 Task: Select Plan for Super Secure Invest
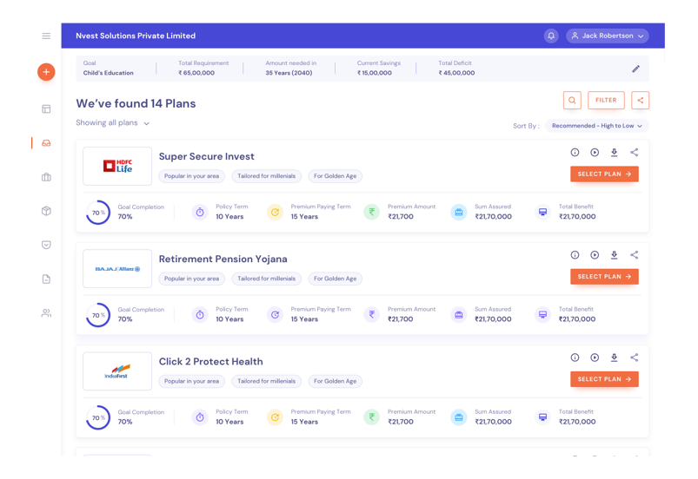click(604, 174)
